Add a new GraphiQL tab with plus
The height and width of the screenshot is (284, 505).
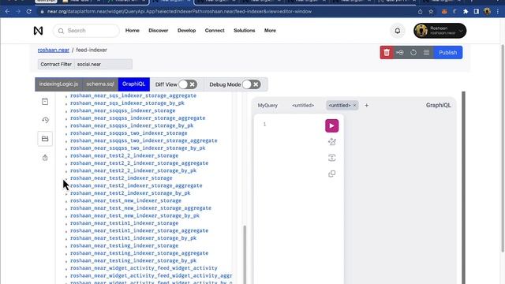pos(366,105)
